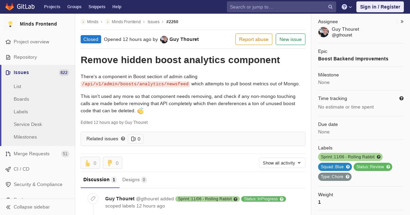The width and height of the screenshot is (410, 215).
Task: Click the Issues sidebar icon
Action: (x=8, y=72)
